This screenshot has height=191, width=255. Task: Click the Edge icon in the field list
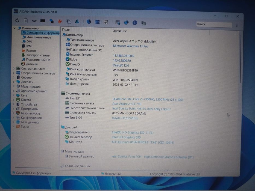[x=68, y=59]
